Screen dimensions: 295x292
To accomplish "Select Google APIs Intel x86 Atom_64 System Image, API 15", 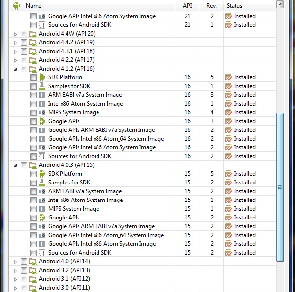I will 106,235.
